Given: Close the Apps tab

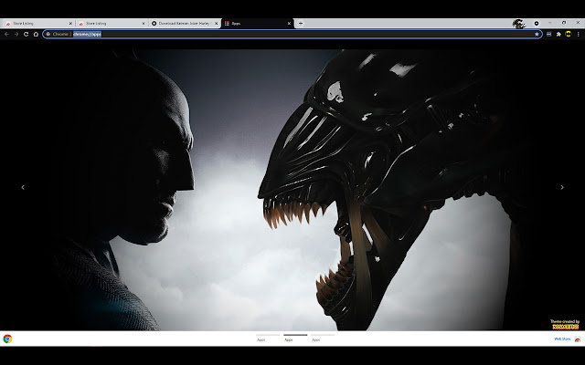Looking at the screenshot, I should pos(289,24).
